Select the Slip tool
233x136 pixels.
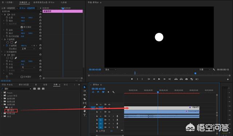click(x=84, y=103)
